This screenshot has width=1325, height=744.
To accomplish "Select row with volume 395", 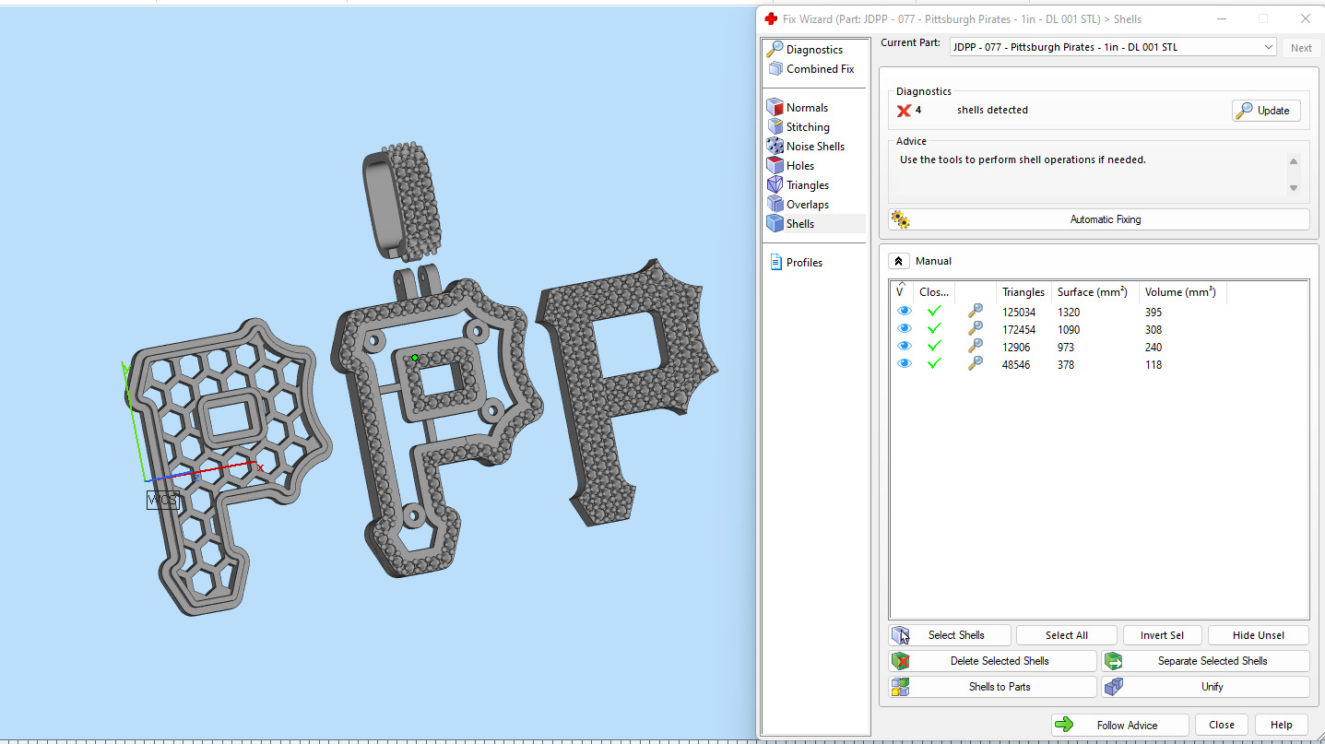I will pos(1098,312).
